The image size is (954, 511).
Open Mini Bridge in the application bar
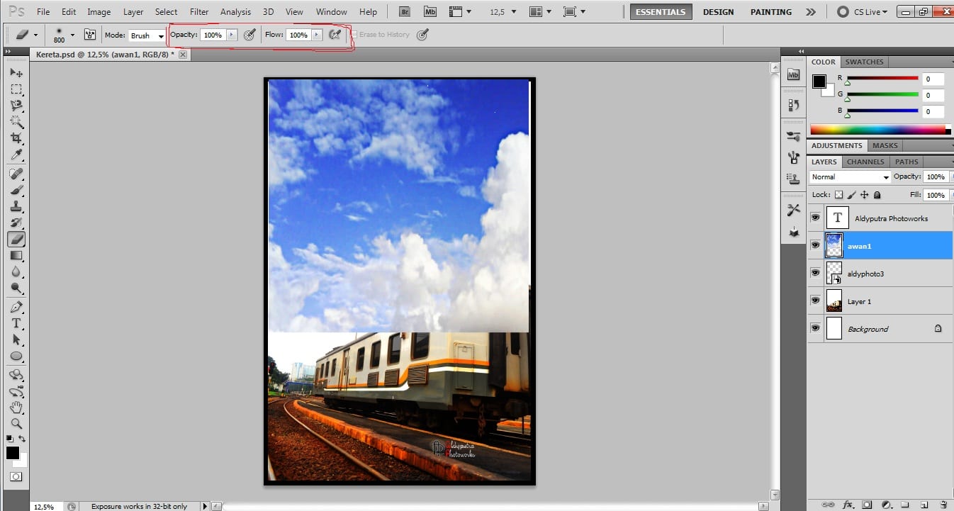430,11
